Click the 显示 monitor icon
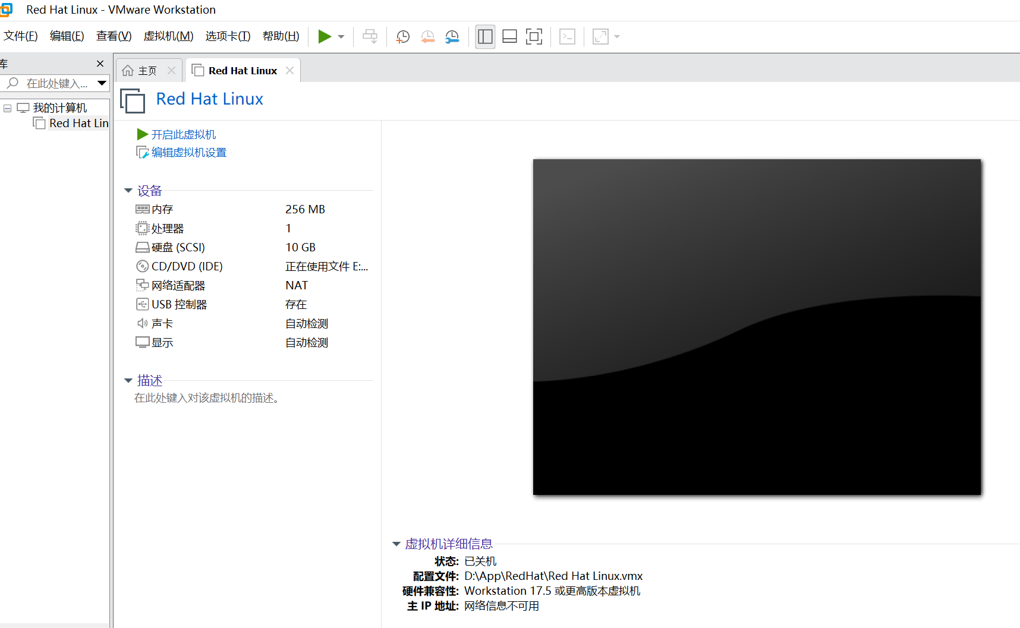This screenshot has width=1020, height=628. (143, 342)
